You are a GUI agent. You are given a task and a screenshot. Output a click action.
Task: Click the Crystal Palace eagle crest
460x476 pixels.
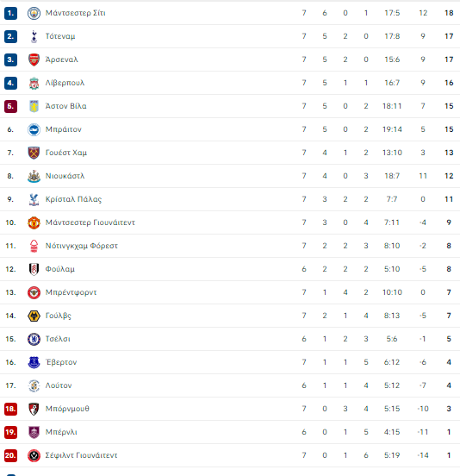click(34, 199)
